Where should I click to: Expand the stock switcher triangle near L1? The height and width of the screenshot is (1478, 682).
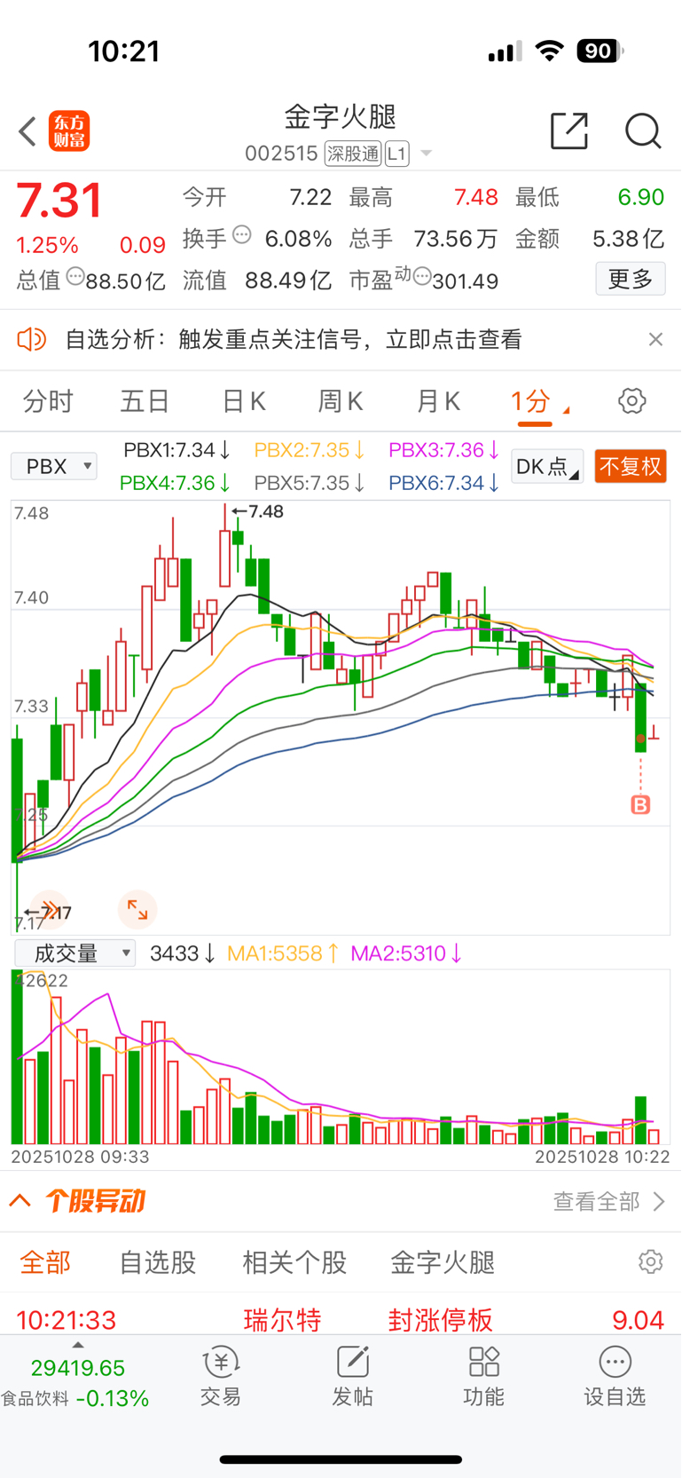coord(427,154)
